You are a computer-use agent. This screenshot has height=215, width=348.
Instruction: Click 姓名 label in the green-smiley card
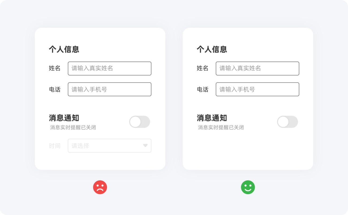point(203,68)
